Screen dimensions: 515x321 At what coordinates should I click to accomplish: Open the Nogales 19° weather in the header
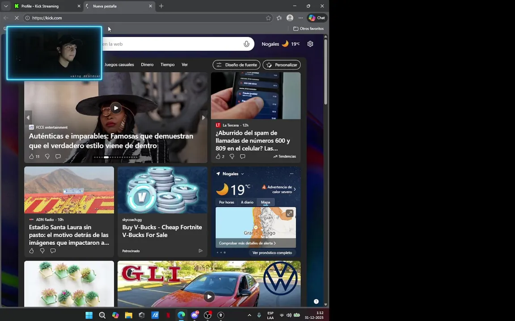coord(280,44)
